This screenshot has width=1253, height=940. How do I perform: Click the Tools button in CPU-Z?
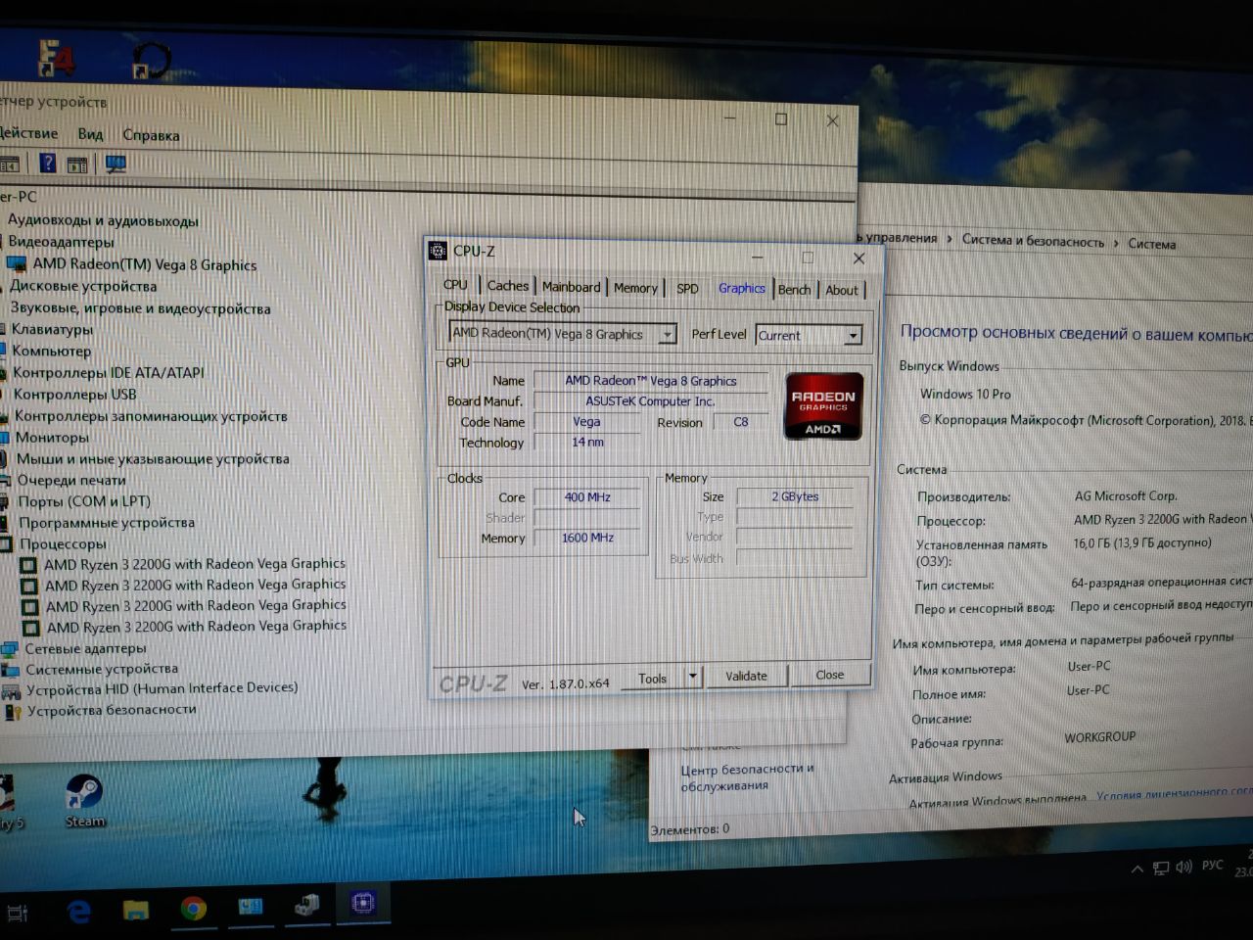tap(652, 678)
